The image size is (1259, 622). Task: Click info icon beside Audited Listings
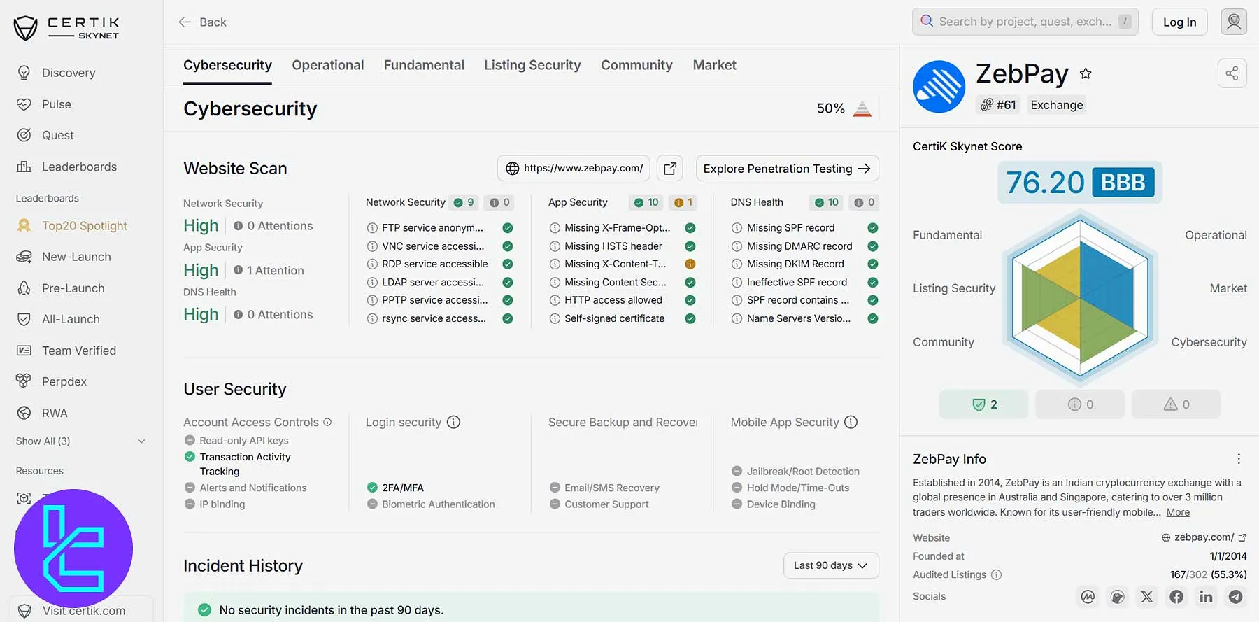click(x=997, y=574)
